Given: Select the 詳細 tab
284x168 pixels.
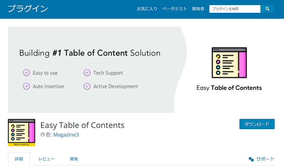Looking at the screenshot, I should click(19, 159).
